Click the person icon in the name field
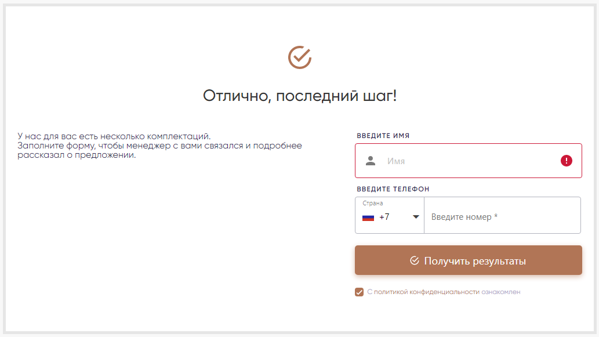 click(x=371, y=161)
